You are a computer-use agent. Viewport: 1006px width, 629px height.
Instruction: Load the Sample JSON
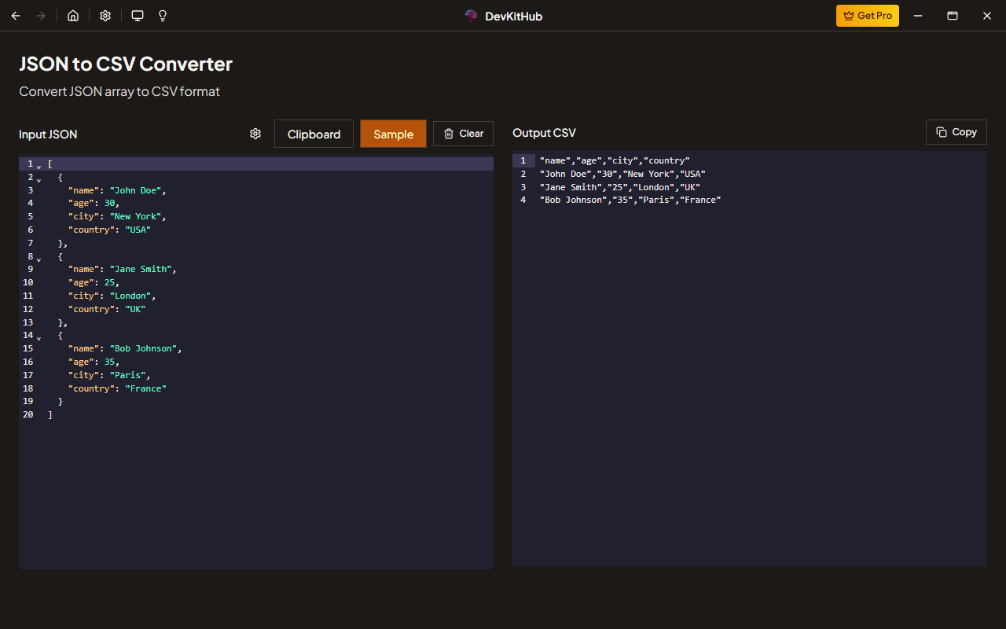pyautogui.click(x=393, y=134)
